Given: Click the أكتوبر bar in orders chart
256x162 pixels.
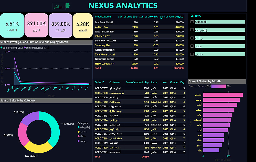Looking at the screenshot, I should (220, 105).
